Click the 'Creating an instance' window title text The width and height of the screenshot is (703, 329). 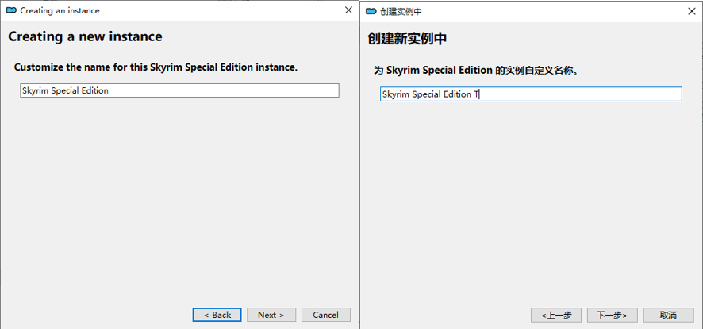pyautogui.click(x=60, y=11)
